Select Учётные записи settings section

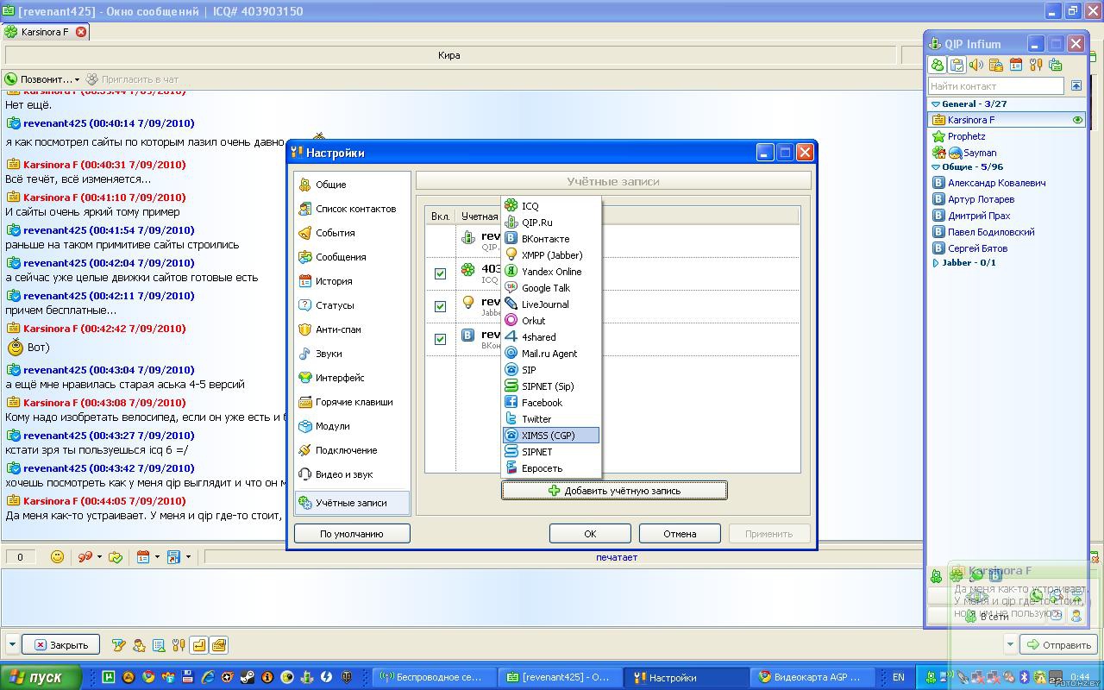[x=352, y=503]
